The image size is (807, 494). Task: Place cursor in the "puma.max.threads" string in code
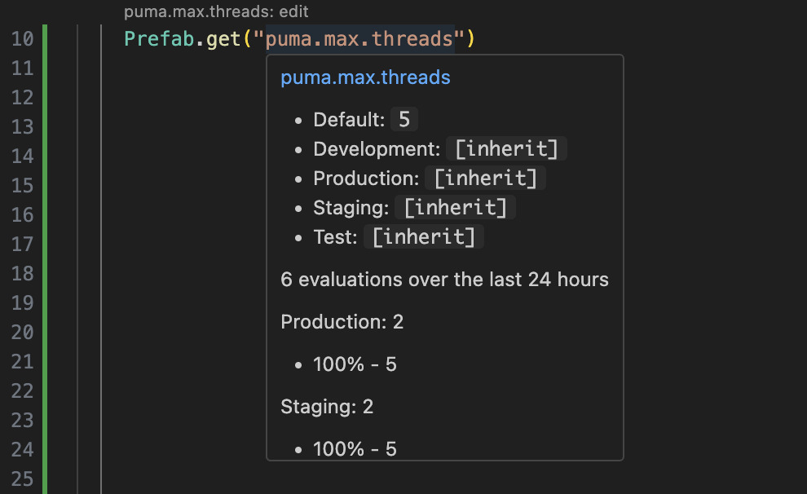click(359, 38)
